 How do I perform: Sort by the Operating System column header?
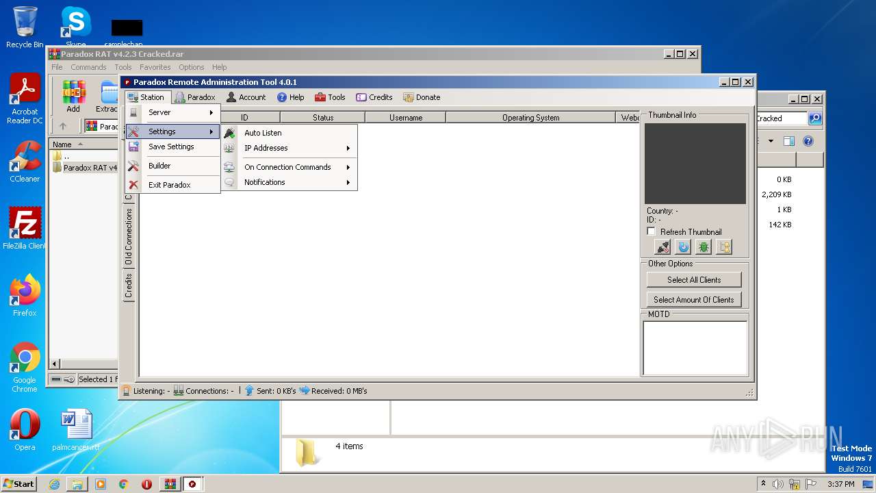pyautogui.click(x=530, y=118)
